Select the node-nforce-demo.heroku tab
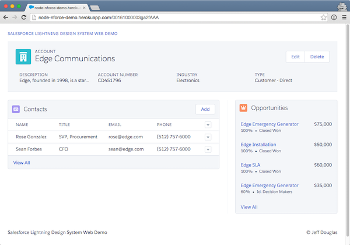 click(57, 8)
